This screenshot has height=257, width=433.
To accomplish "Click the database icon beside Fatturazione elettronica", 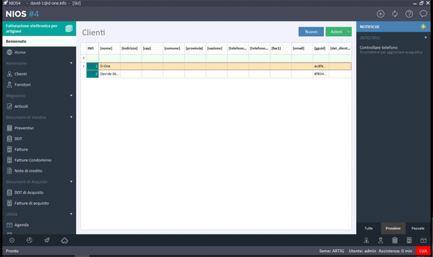I will (69, 28).
